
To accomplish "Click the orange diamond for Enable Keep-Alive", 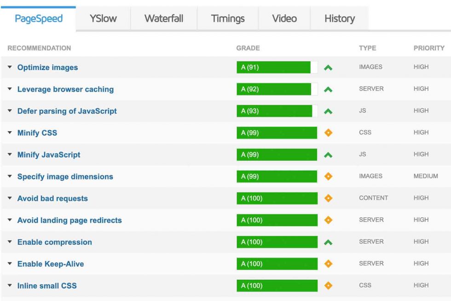I will (328, 264).
